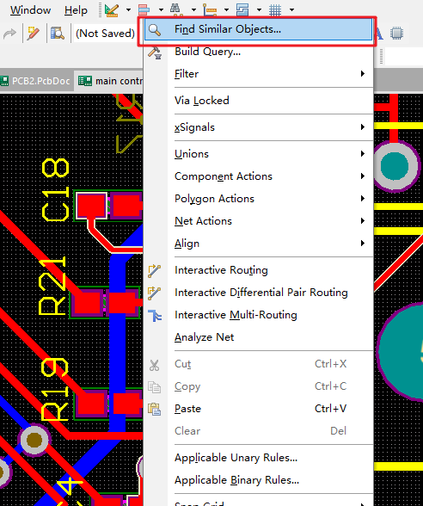Select the C18 capacitor left pad

point(91,205)
